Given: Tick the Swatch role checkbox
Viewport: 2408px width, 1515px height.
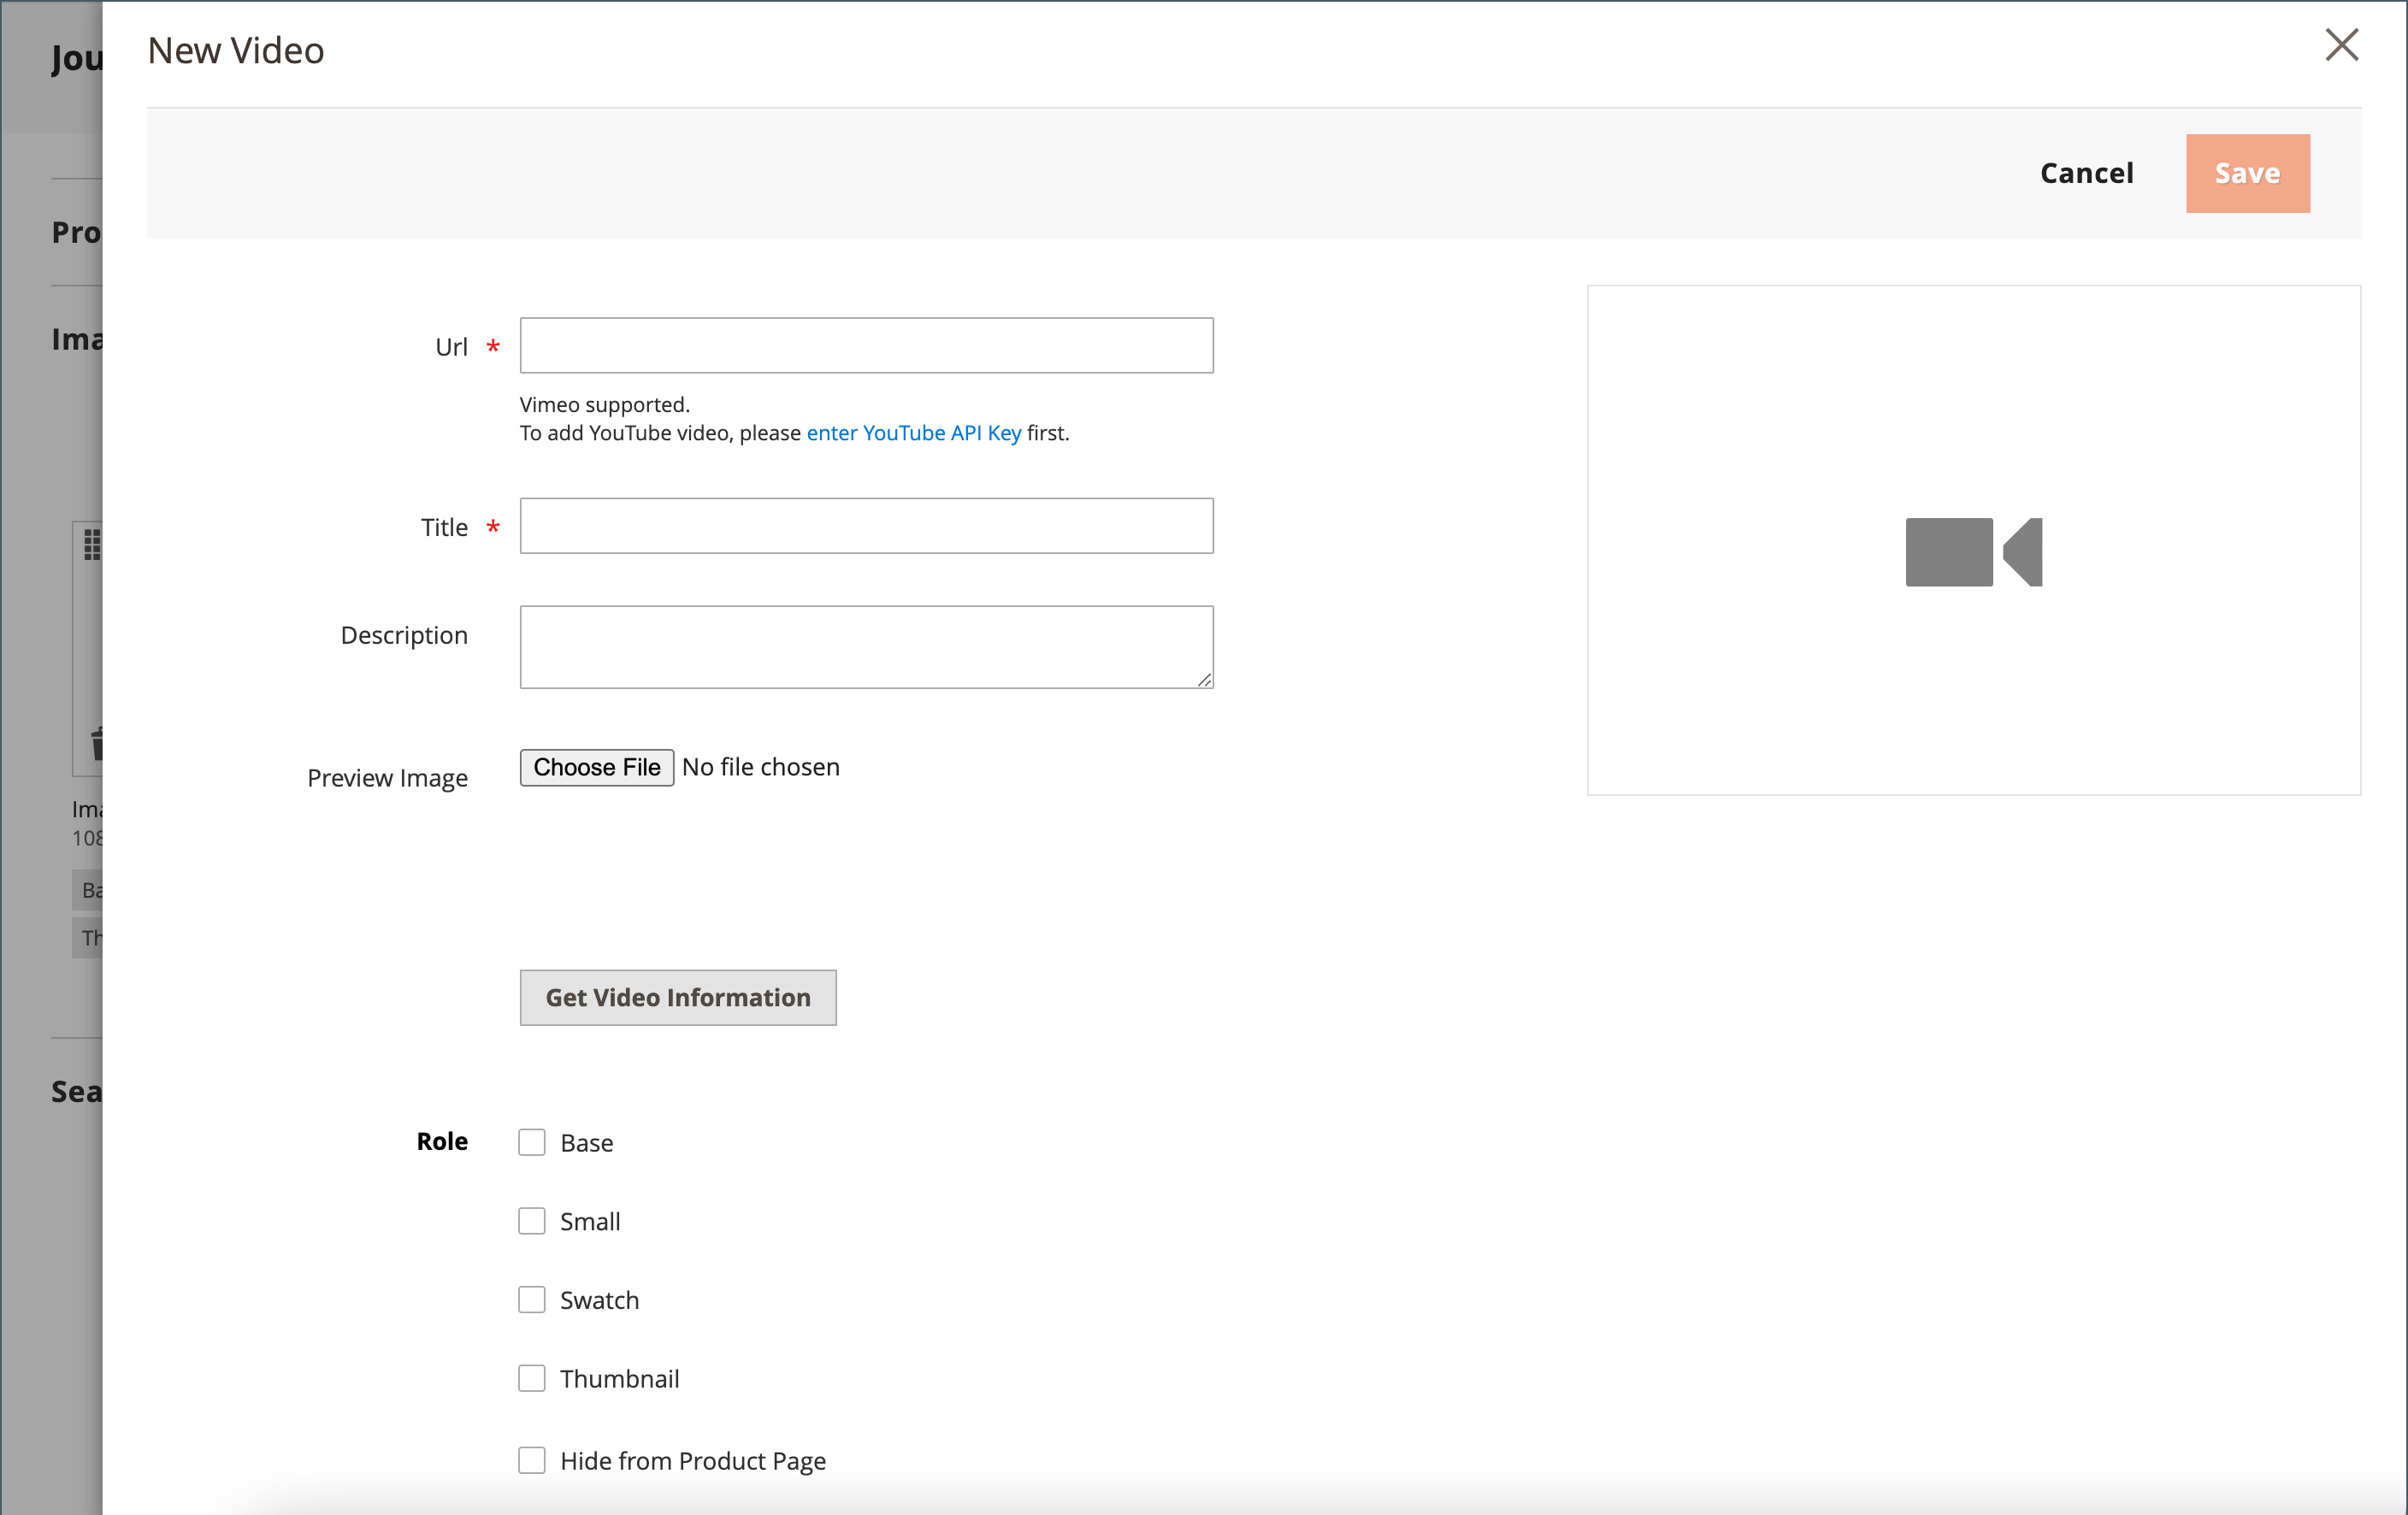Looking at the screenshot, I should pos(532,1300).
